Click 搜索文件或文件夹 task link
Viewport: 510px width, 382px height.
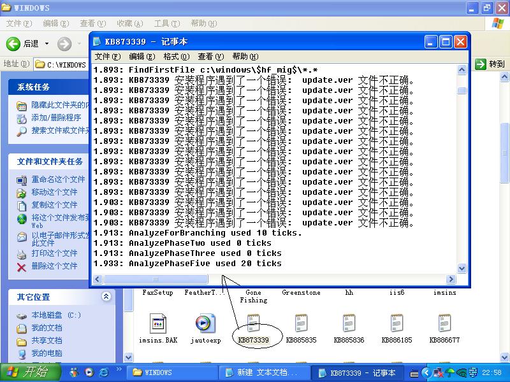(x=60, y=131)
